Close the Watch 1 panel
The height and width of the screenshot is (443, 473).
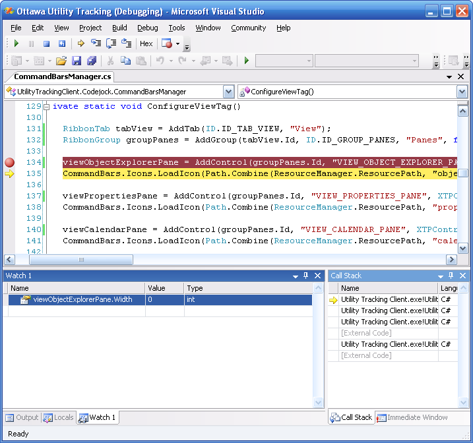(x=318, y=276)
